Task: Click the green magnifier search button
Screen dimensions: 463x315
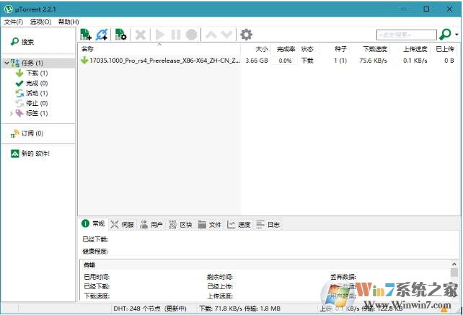Action: coord(445,35)
